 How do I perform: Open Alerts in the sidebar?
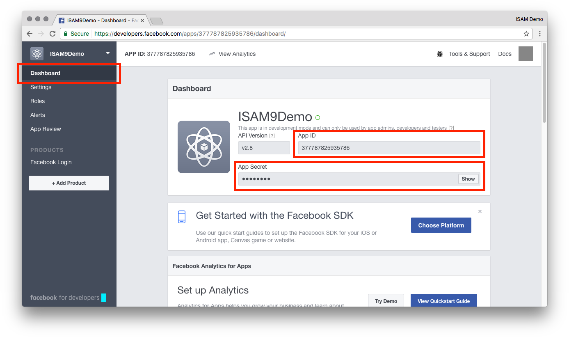(x=38, y=115)
